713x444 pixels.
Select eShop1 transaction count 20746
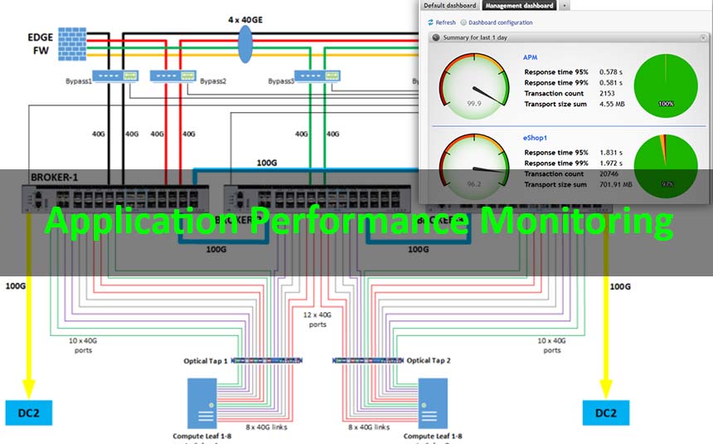point(609,173)
